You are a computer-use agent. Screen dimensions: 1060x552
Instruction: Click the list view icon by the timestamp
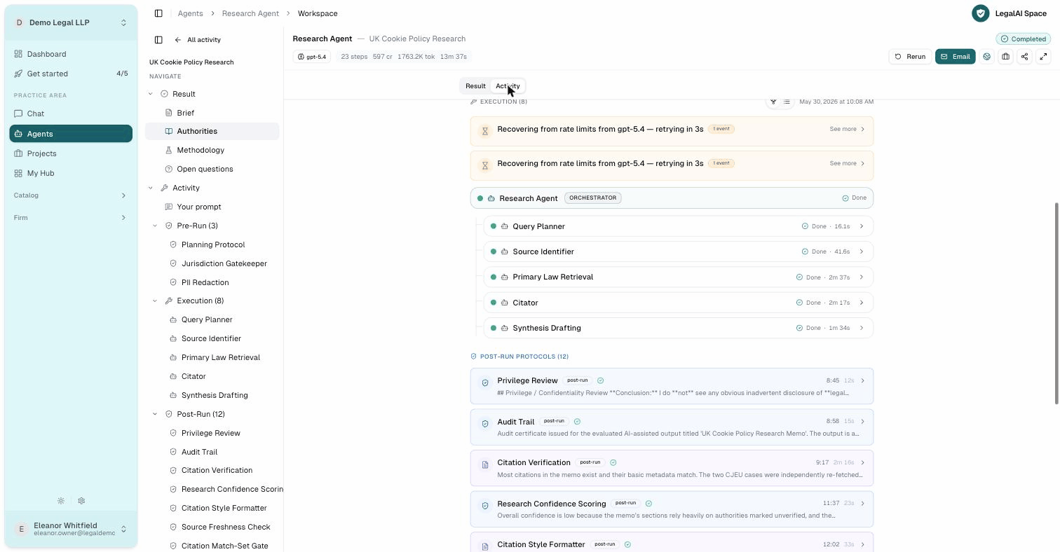(x=787, y=102)
